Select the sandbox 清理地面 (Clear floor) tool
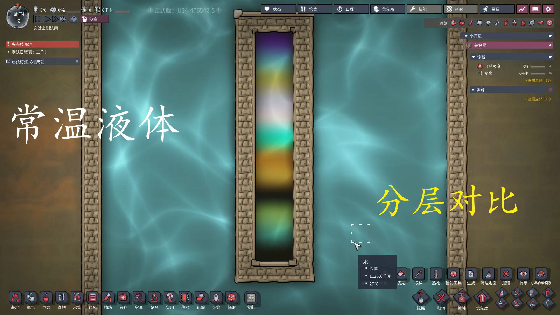 tap(489, 274)
